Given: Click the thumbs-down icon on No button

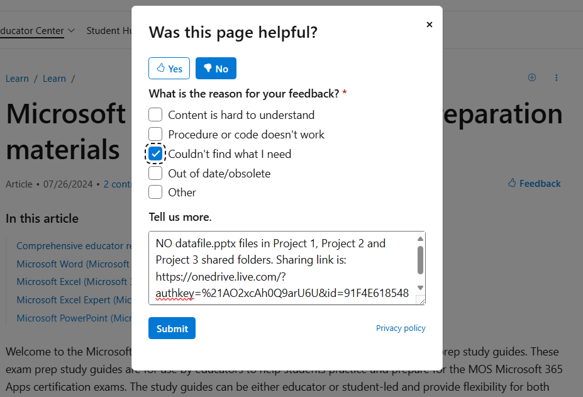Looking at the screenshot, I should pos(207,68).
